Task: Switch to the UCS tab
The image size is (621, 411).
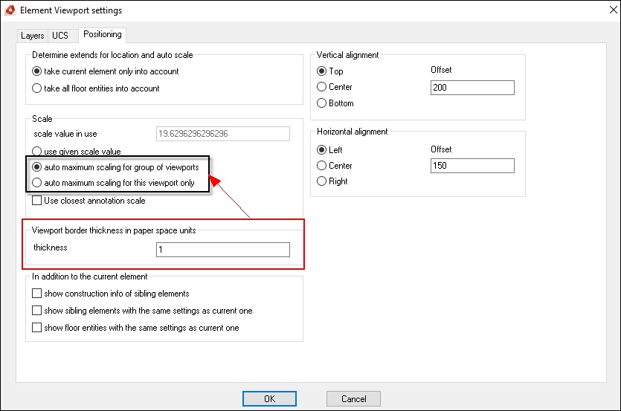Action: tap(60, 35)
